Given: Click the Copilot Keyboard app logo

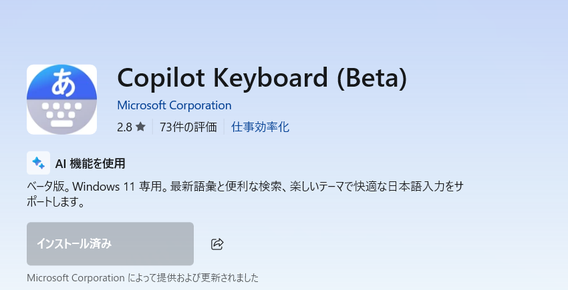Looking at the screenshot, I should [x=61, y=99].
